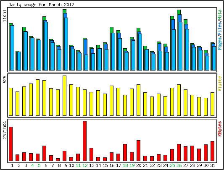Click the yellow Visits bar for day 5
Screen dimensions: 224x170
point(37,97)
